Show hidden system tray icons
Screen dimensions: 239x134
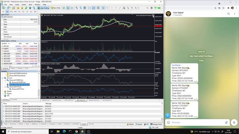click(212, 131)
